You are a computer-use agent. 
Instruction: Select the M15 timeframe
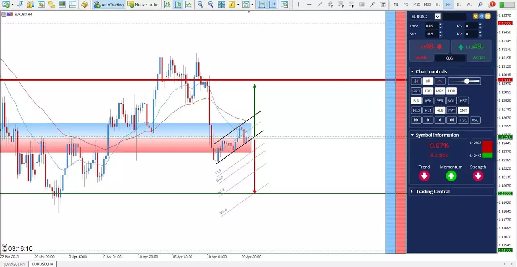coord(416,4)
